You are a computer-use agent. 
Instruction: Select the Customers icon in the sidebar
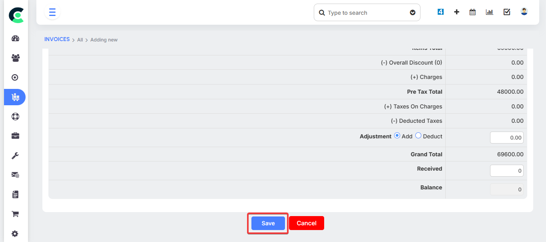tap(15, 58)
